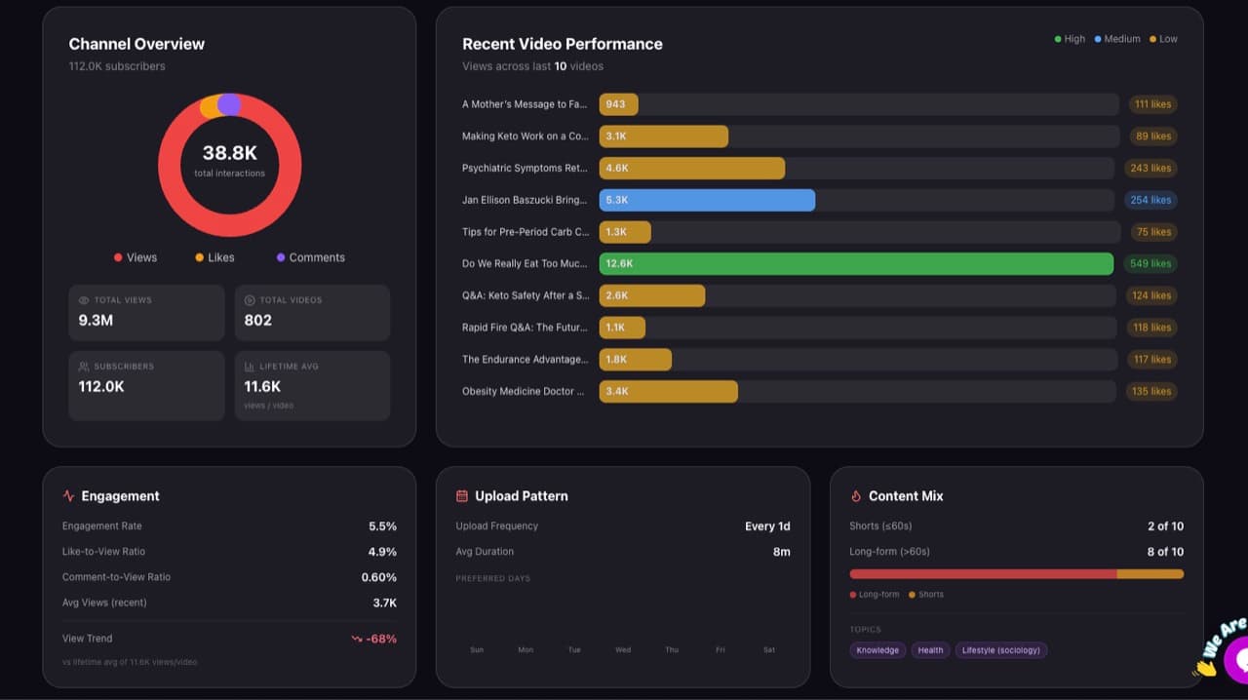
Task: Open video 'Making Keto Work on a Co...'
Action: 525,136
